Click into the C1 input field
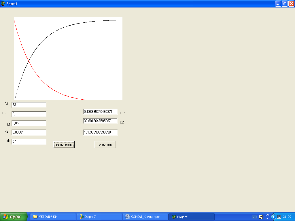This screenshot has height=221, width=295. pyautogui.click(x=29, y=105)
